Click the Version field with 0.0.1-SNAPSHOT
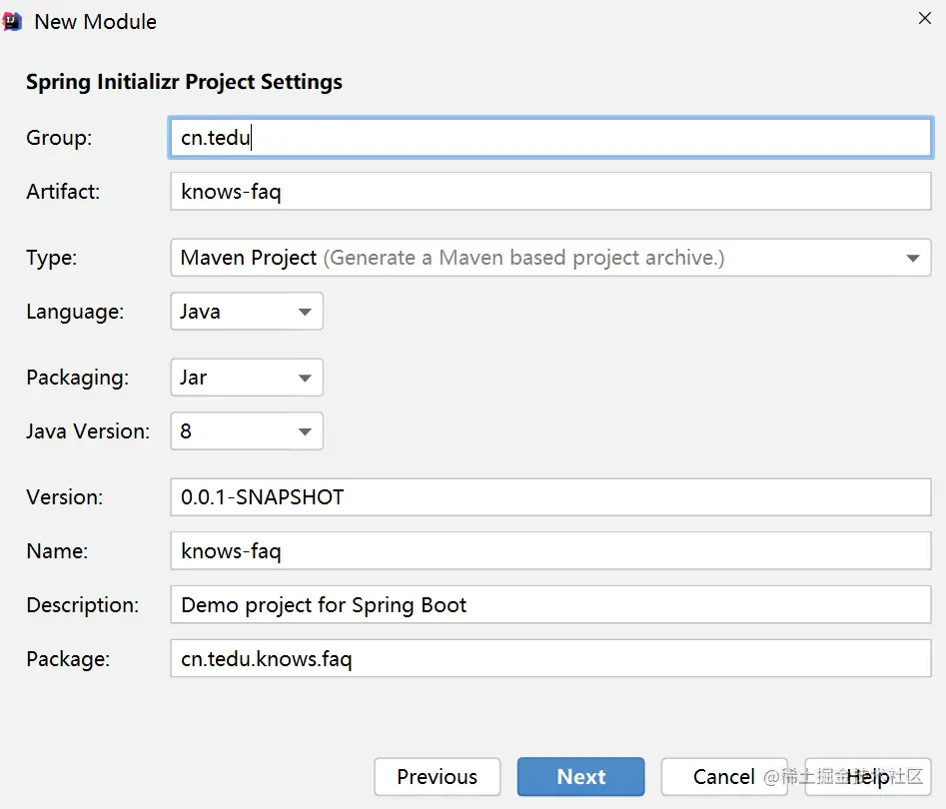946x809 pixels. (x=550, y=496)
